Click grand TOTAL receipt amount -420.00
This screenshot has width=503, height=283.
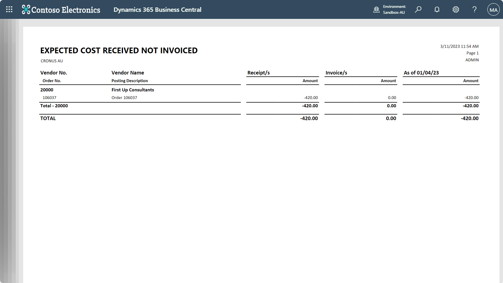309,118
